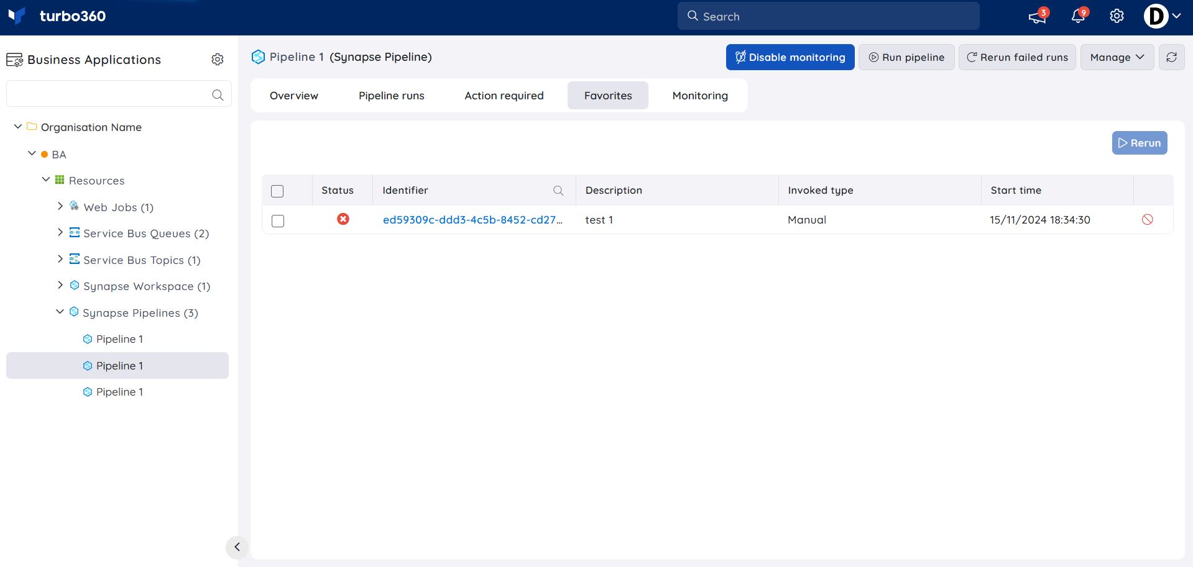
Task: Remove favorite via red prohibit icon
Action: point(1147,219)
